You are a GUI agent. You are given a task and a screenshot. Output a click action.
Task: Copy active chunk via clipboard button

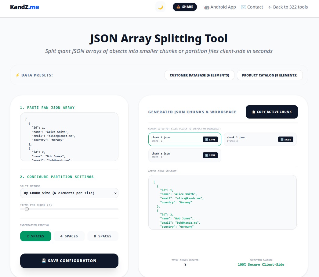click(272, 112)
